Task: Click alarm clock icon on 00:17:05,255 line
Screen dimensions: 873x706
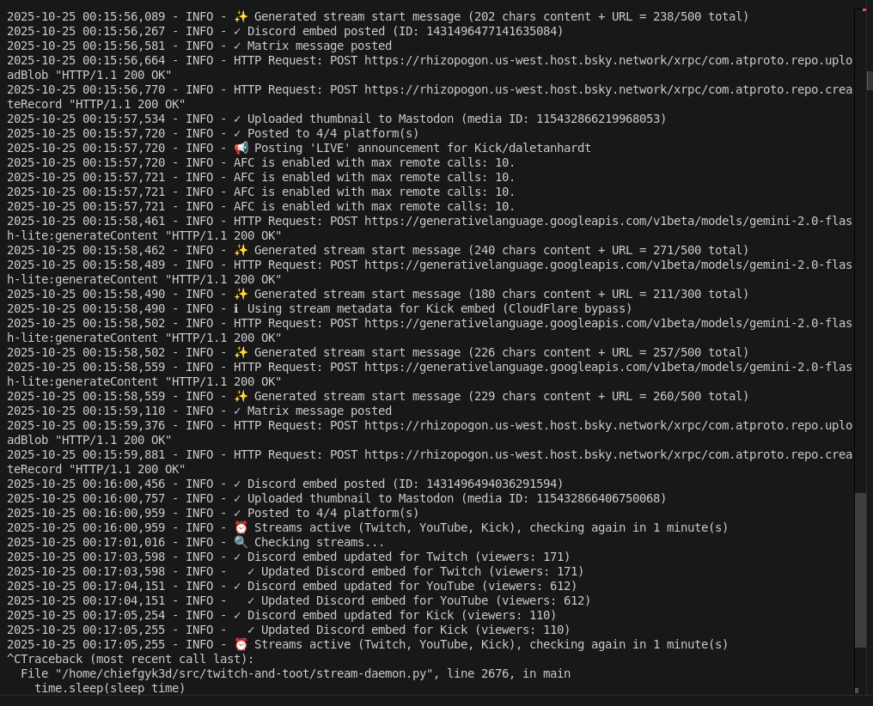Action: pos(241,644)
